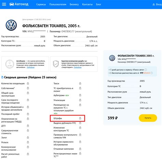Click the Автокод brand name
The width and height of the screenshot is (162, 160).
point(22,4)
